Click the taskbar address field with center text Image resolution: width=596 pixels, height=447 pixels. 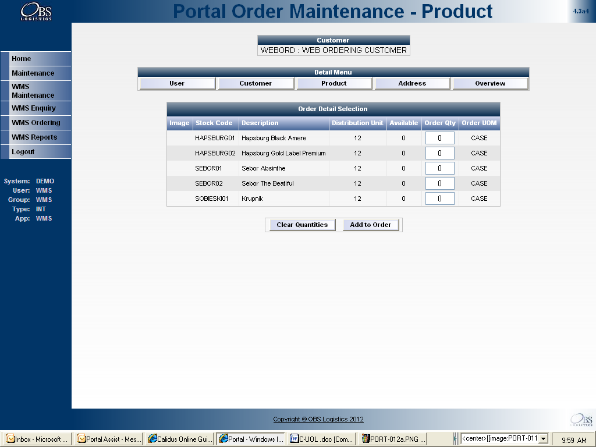pos(500,439)
